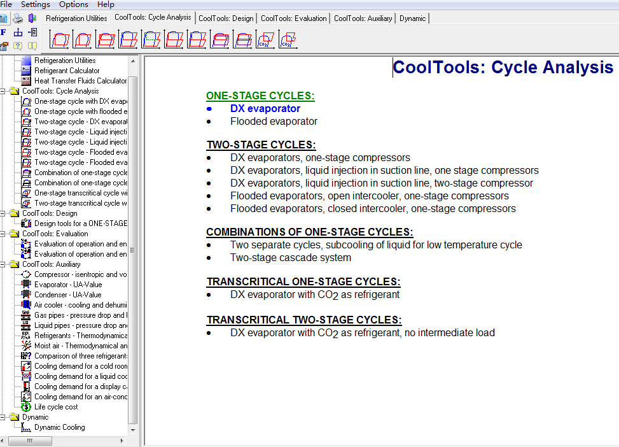Switch to CoolTools: Evaluation tab
This screenshot has height=447, width=619.
pyautogui.click(x=294, y=18)
